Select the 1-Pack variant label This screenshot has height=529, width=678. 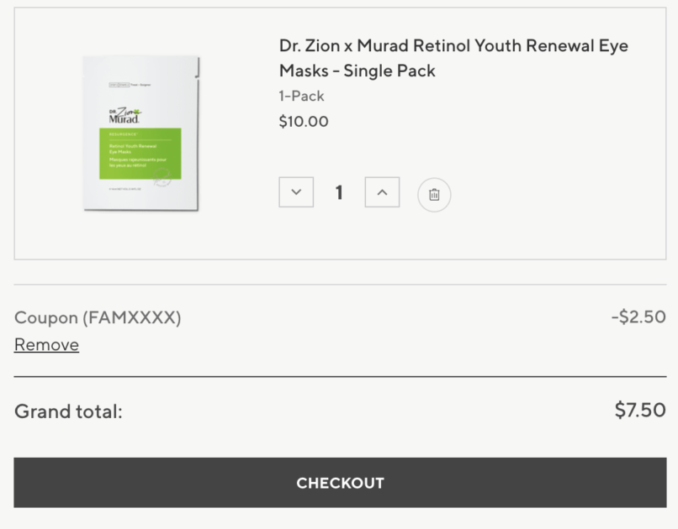click(x=301, y=96)
